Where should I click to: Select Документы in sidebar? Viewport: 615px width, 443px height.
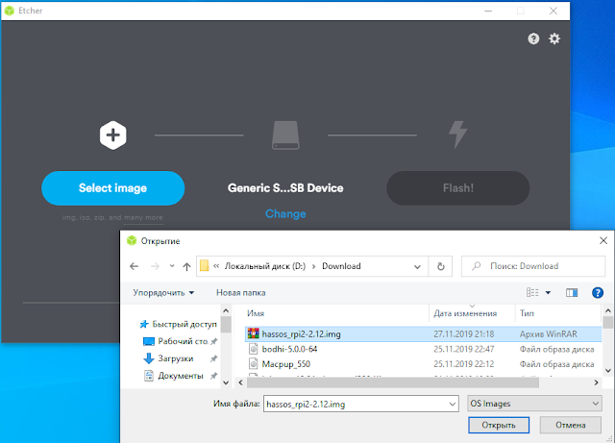181,376
